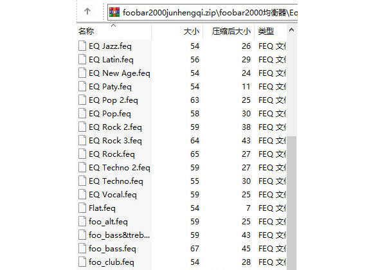Viewport: 369px width, 270px height.
Task: Select the EQ Rock 3.feq file icon
Action: (x=82, y=140)
